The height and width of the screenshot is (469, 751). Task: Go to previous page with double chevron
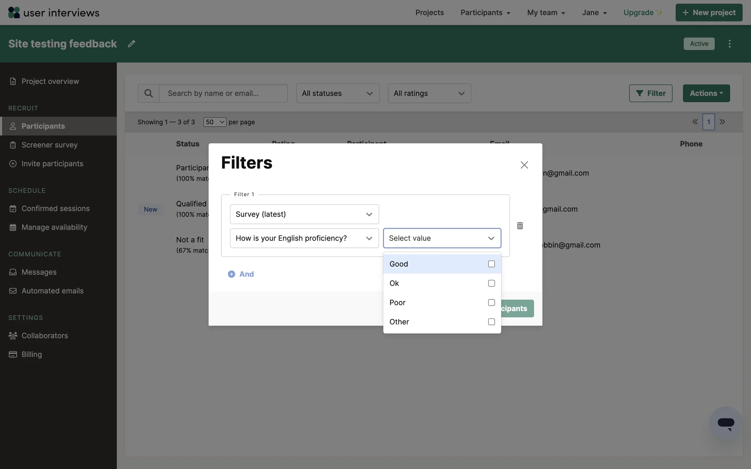(x=695, y=122)
